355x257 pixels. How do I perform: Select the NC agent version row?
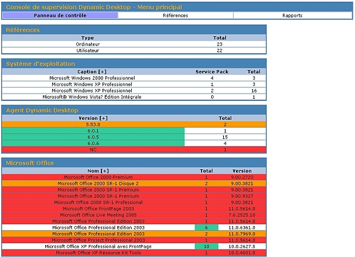pyautogui.click(x=134, y=150)
